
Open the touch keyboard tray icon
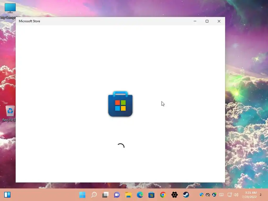(x=221, y=195)
